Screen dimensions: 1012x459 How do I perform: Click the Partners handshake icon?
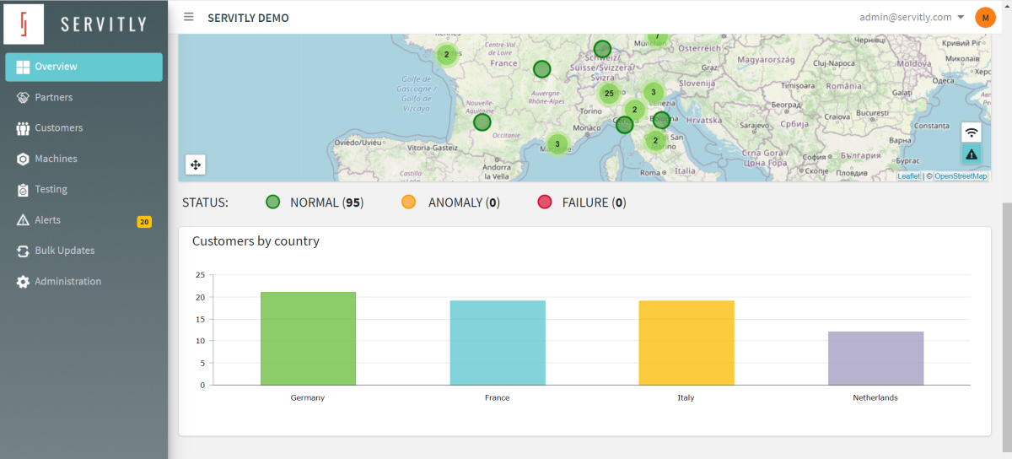(23, 98)
